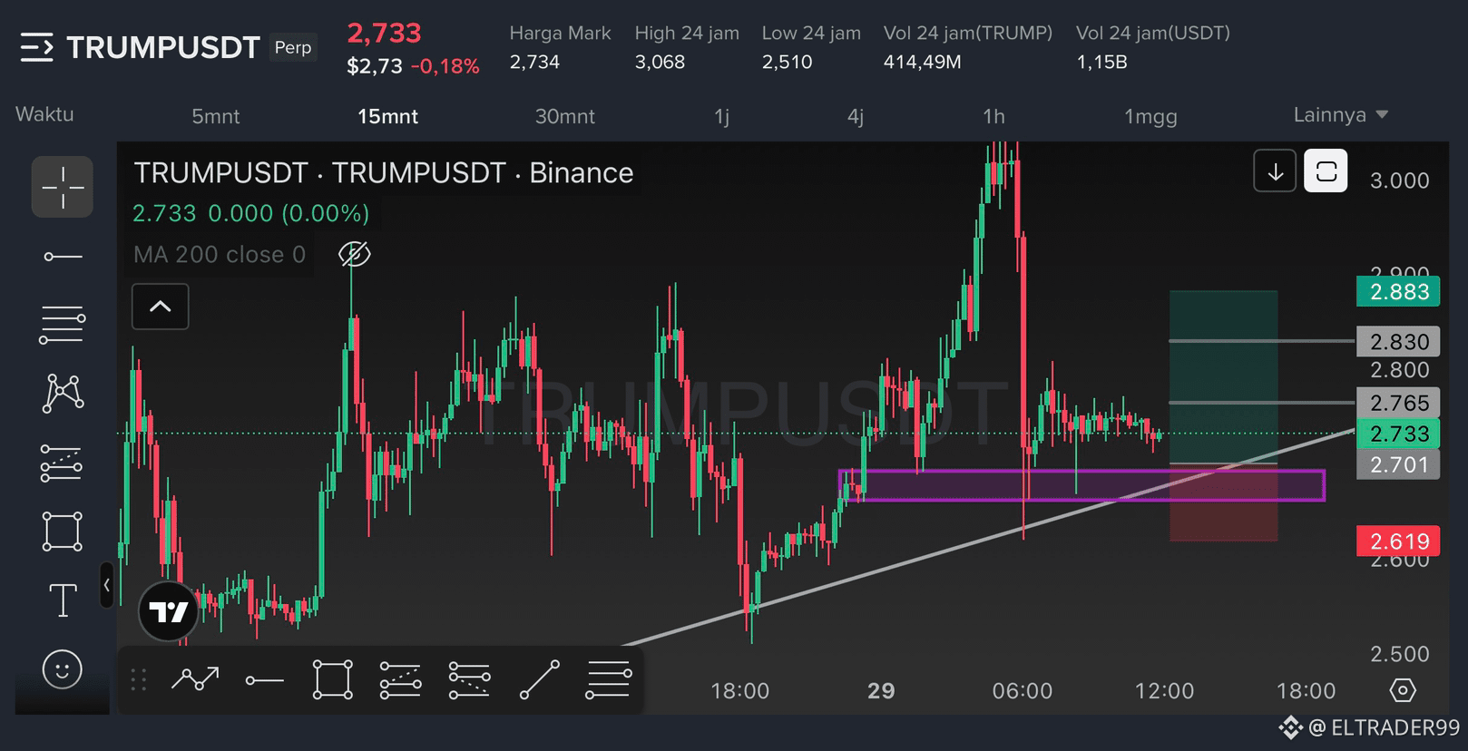
Task: Pick the Fibonacci levels tool in floating toolbar
Action: click(x=469, y=679)
